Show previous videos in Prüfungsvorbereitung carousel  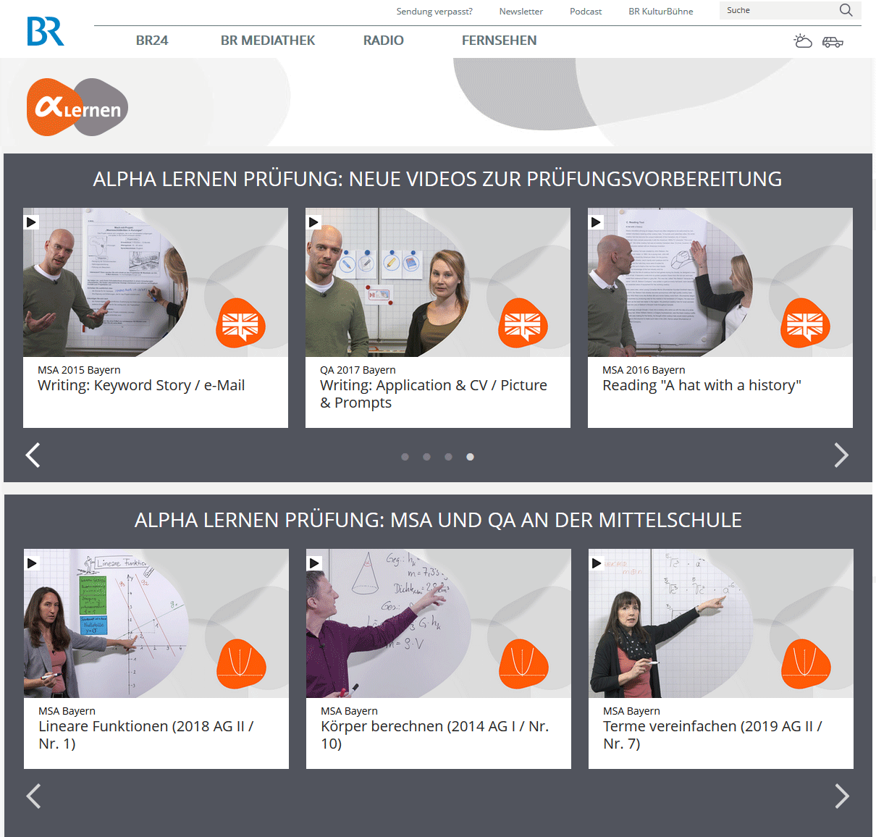point(33,455)
